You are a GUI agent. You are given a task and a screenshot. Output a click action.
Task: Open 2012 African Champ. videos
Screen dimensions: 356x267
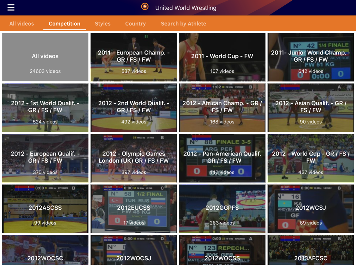[x=222, y=108]
